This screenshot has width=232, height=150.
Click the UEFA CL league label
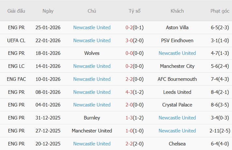point(16,41)
